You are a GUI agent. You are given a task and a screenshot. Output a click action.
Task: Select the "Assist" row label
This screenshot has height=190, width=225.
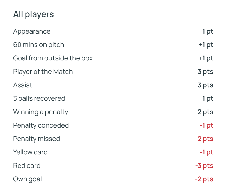pos(23,85)
